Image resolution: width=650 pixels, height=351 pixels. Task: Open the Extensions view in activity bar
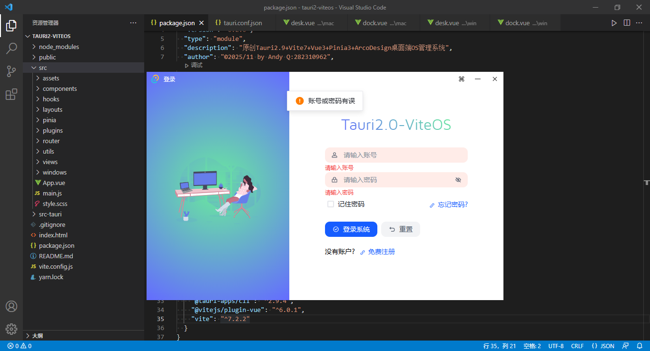tap(11, 94)
